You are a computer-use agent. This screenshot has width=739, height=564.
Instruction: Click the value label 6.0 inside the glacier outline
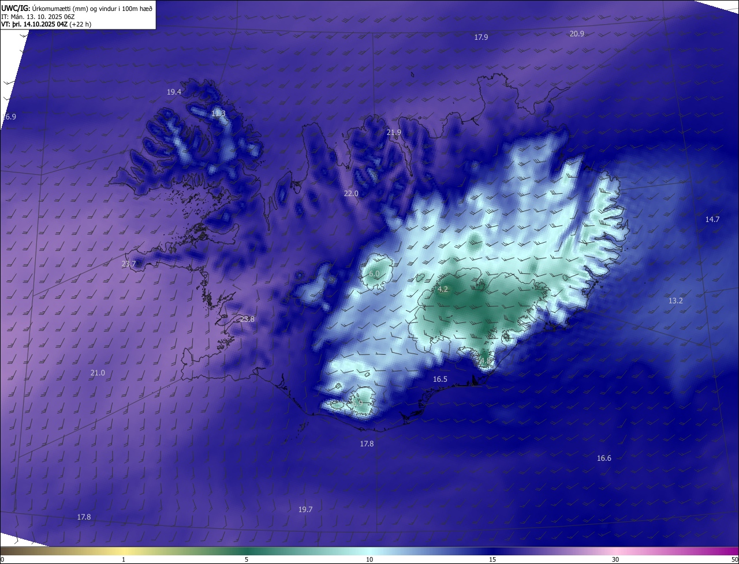coord(374,274)
